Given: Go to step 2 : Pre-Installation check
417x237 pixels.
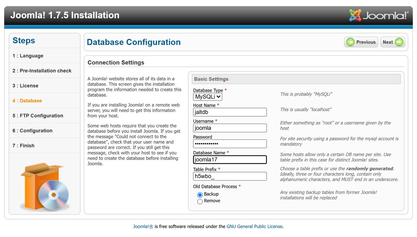Looking at the screenshot, I should click(45, 70).
